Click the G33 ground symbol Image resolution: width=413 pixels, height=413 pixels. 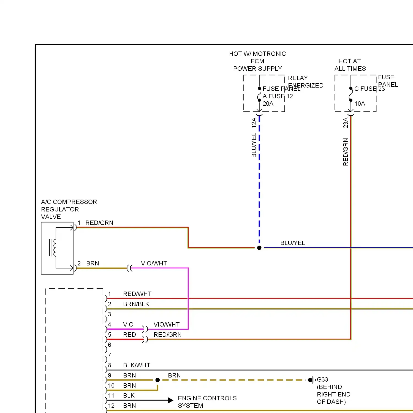coord(311,380)
